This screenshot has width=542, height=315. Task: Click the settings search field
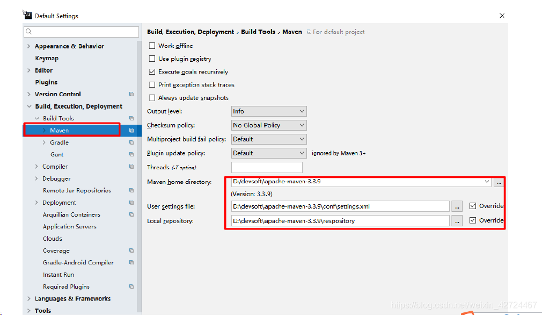[81, 32]
